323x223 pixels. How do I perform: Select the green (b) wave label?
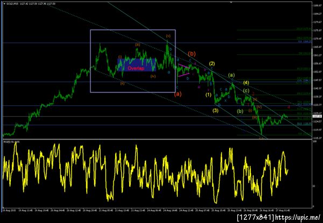pos(240,111)
